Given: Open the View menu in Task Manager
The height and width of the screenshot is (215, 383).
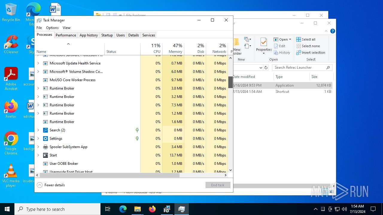Looking at the screenshot, I should click(66, 28).
